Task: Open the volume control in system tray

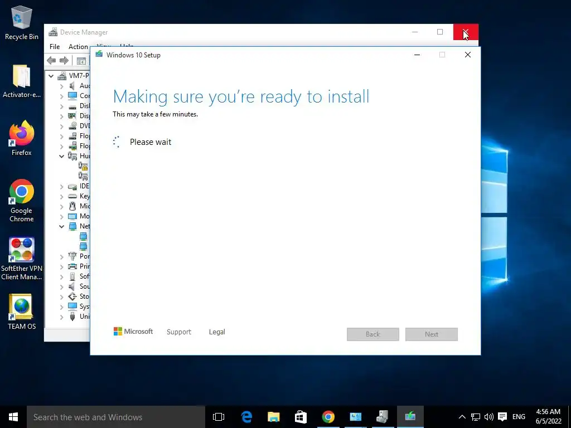Action: (x=488, y=417)
